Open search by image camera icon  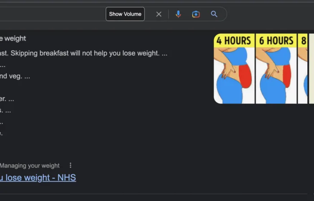point(196,14)
